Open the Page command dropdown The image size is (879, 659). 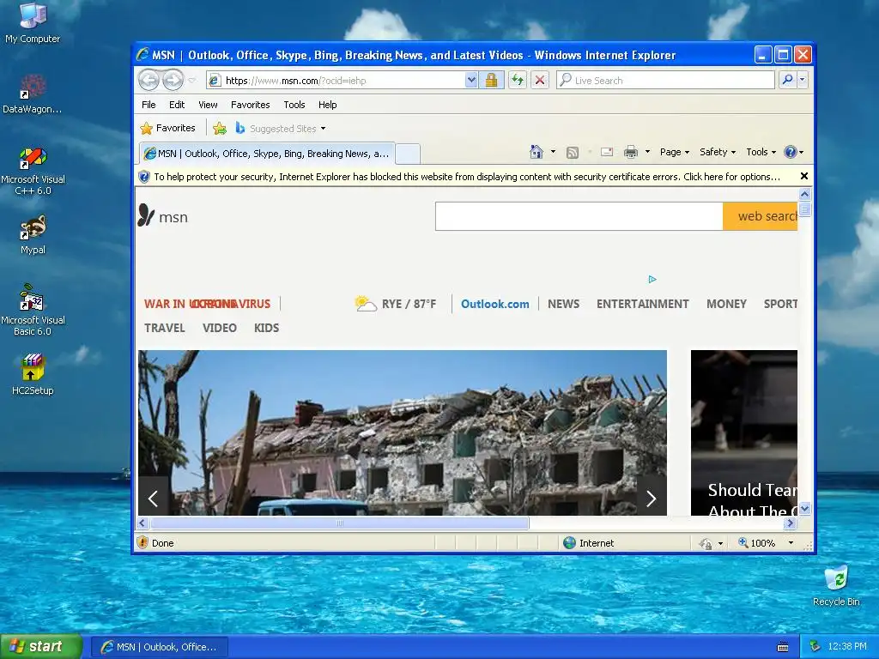tap(675, 152)
